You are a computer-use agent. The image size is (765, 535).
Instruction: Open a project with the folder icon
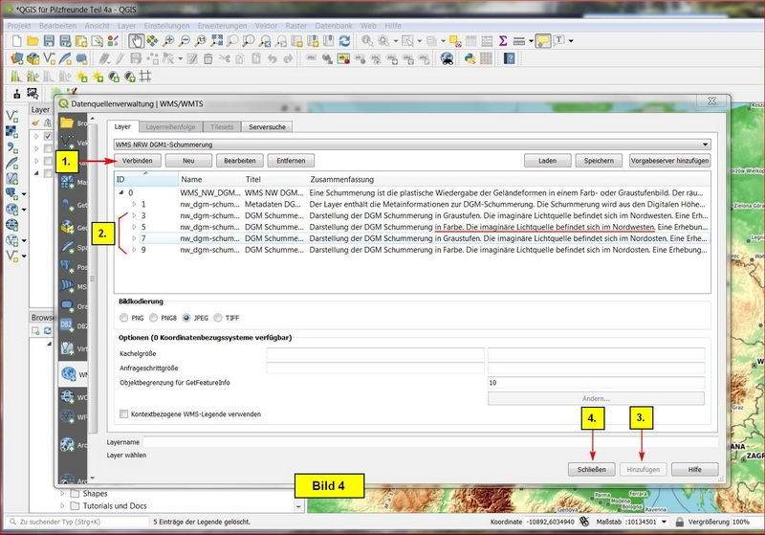click(x=33, y=41)
